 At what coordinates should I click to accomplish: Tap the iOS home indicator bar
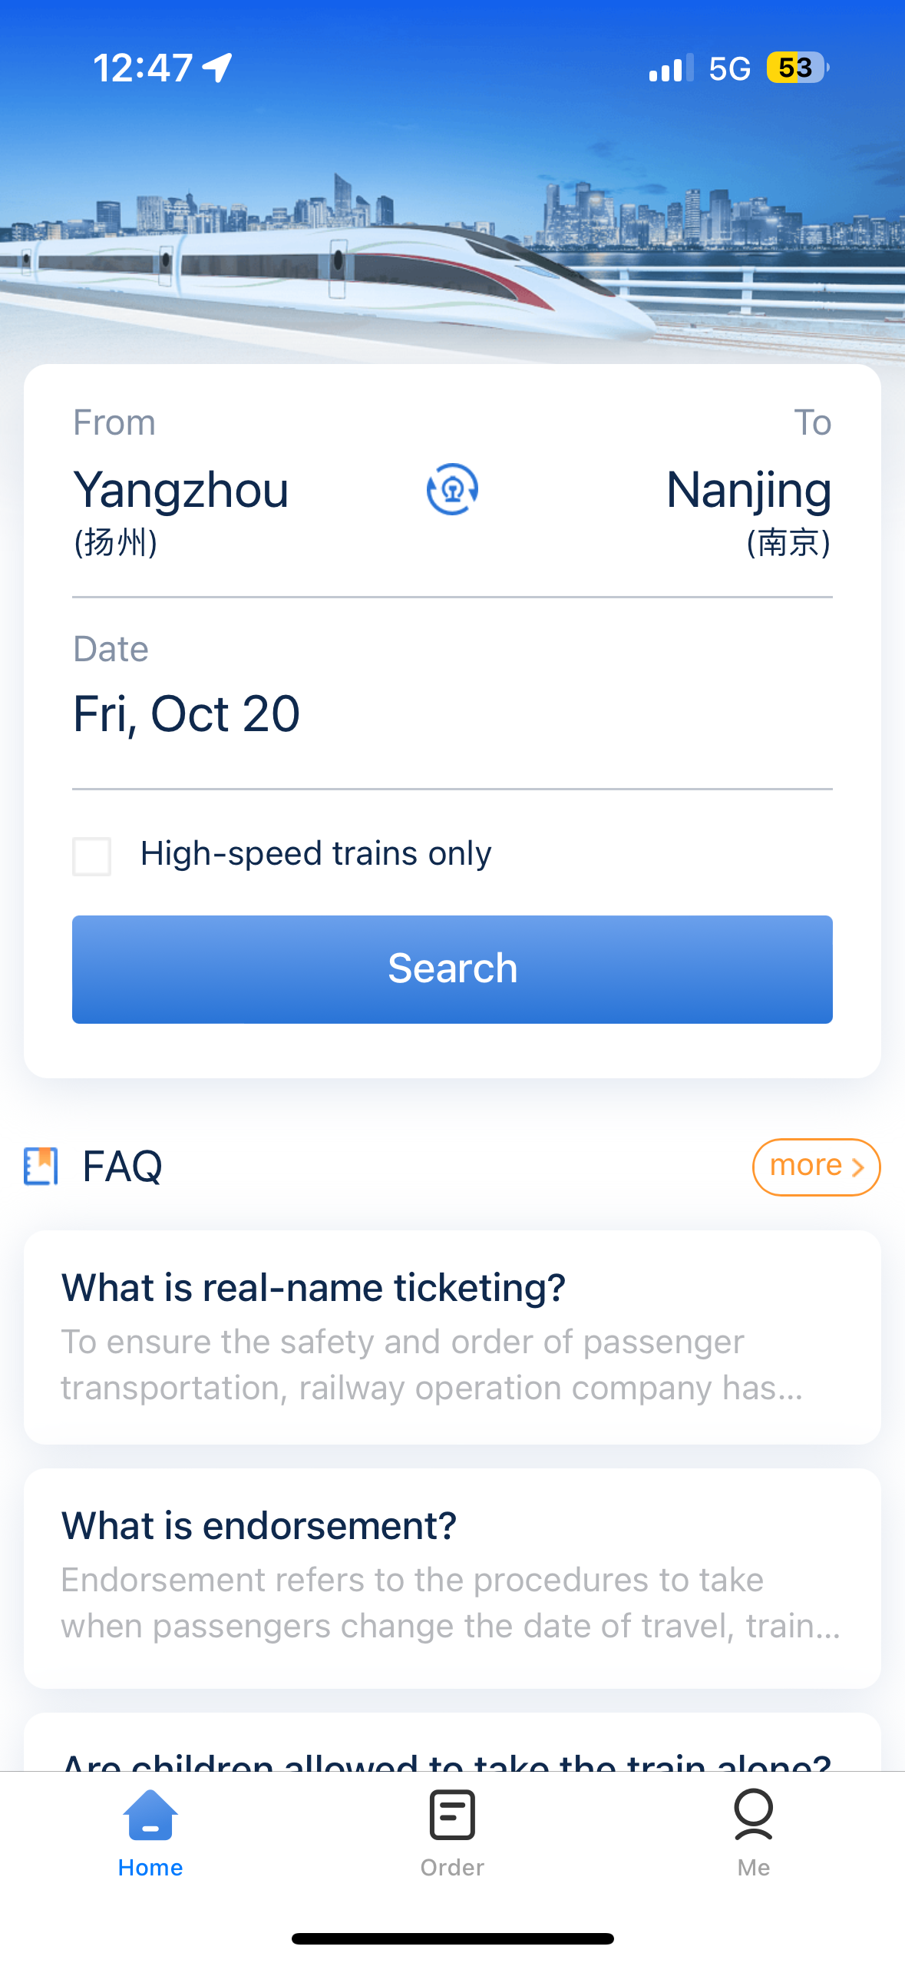452,1938
